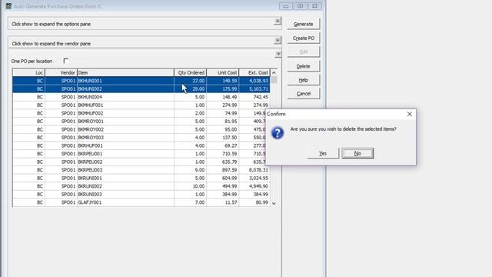Click the 3,024.95 extended cost cell
492x277 pixels.
[254, 178]
